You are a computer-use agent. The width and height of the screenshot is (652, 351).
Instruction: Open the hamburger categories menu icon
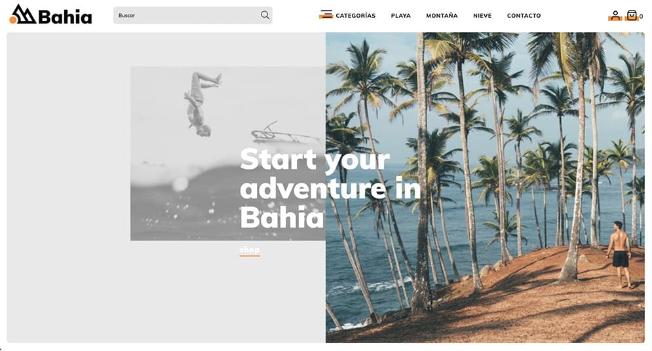pyautogui.click(x=326, y=15)
